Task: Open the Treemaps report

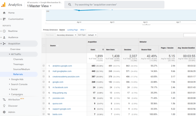Action: (x=18, y=64)
